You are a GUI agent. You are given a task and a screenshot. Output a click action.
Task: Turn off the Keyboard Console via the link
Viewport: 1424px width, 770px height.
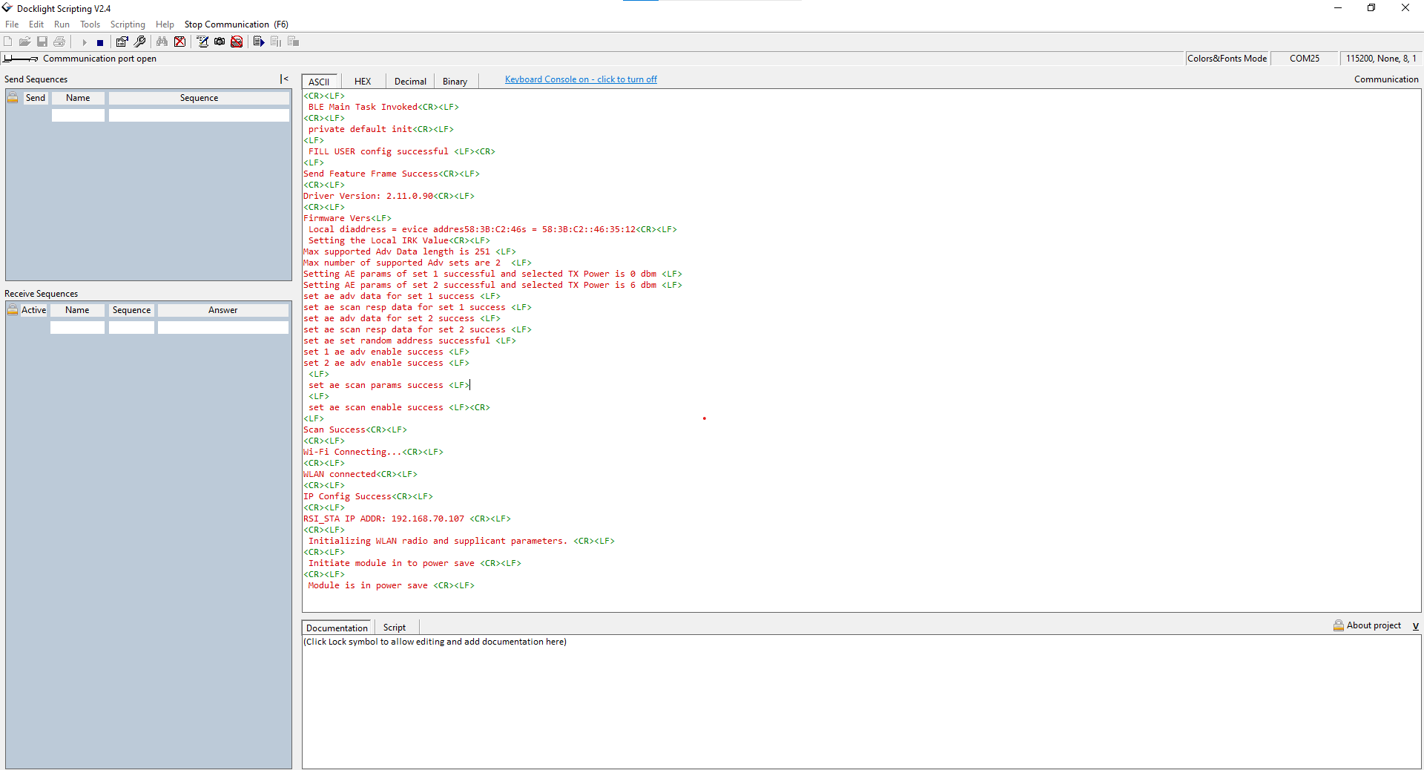click(581, 79)
